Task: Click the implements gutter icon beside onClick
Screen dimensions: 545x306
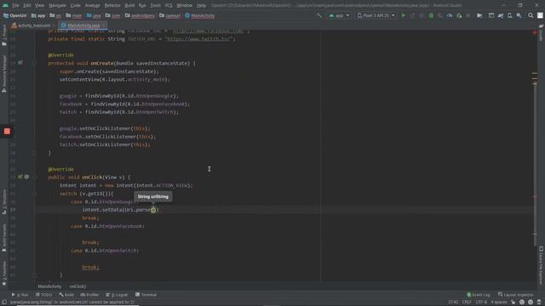Action: point(20,177)
